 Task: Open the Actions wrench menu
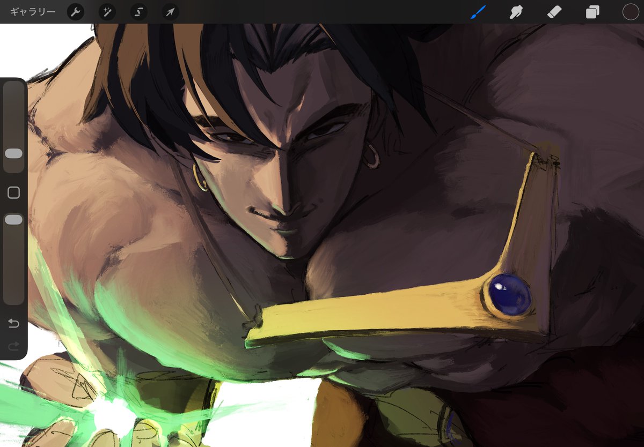(x=76, y=12)
